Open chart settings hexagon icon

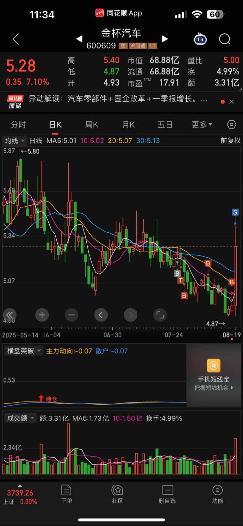tap(232, 124)
